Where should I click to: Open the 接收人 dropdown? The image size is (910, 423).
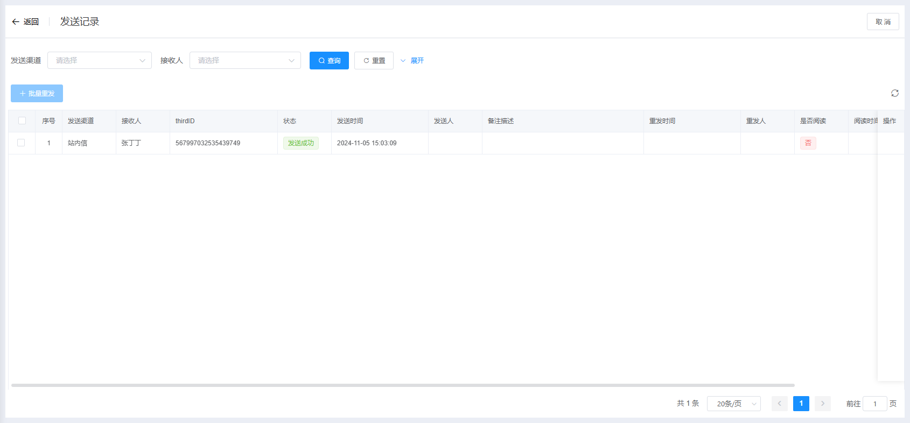(x=245, y=61)
